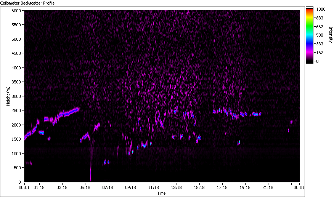Screen dimensions: 334x197
Task: Click the 'Intensity' colorbar label
Action: click(x=331, y=35)
